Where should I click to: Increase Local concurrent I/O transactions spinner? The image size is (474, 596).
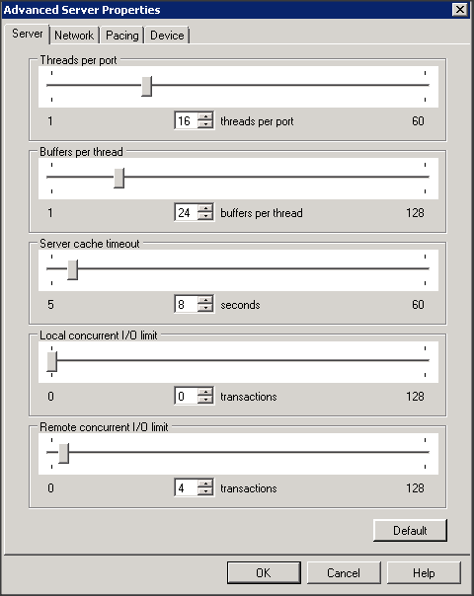click(205, 393)
